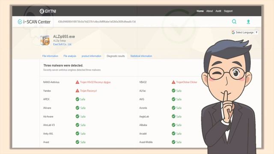Click the TrojanClicker.Clicker detection text

(x=187, y=82)
